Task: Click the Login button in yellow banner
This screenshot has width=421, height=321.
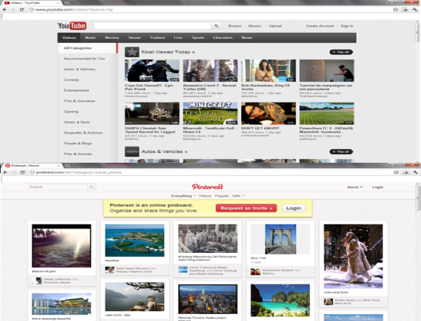Action: tap(293, 208)
